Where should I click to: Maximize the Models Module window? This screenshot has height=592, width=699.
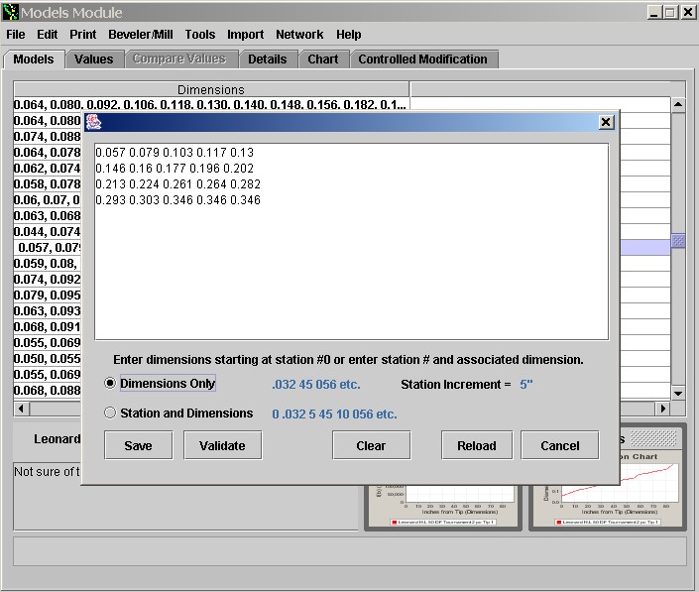point(670,12)
